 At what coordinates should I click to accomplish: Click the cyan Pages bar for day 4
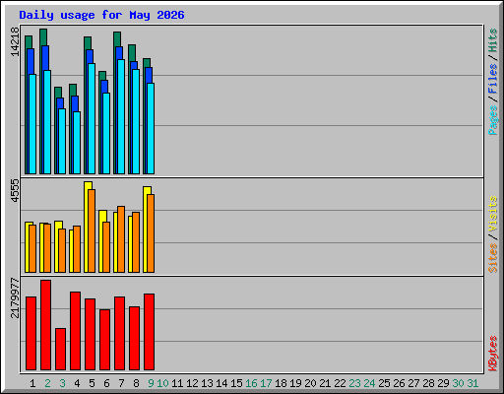pos(77,143)
